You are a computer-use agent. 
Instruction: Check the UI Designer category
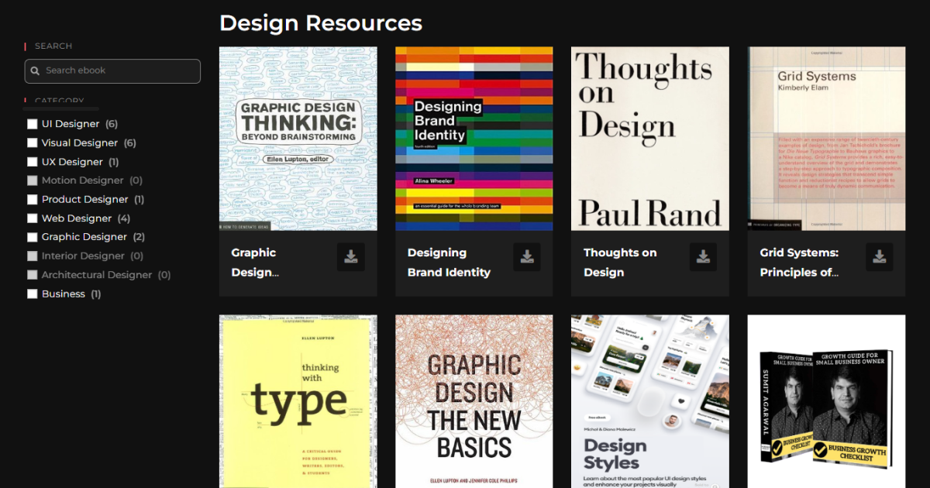pos(32,124)
